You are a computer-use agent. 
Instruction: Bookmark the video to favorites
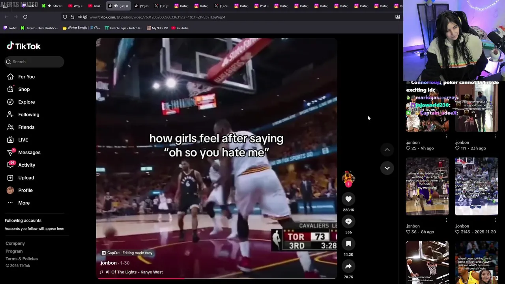tap(348, 244)
